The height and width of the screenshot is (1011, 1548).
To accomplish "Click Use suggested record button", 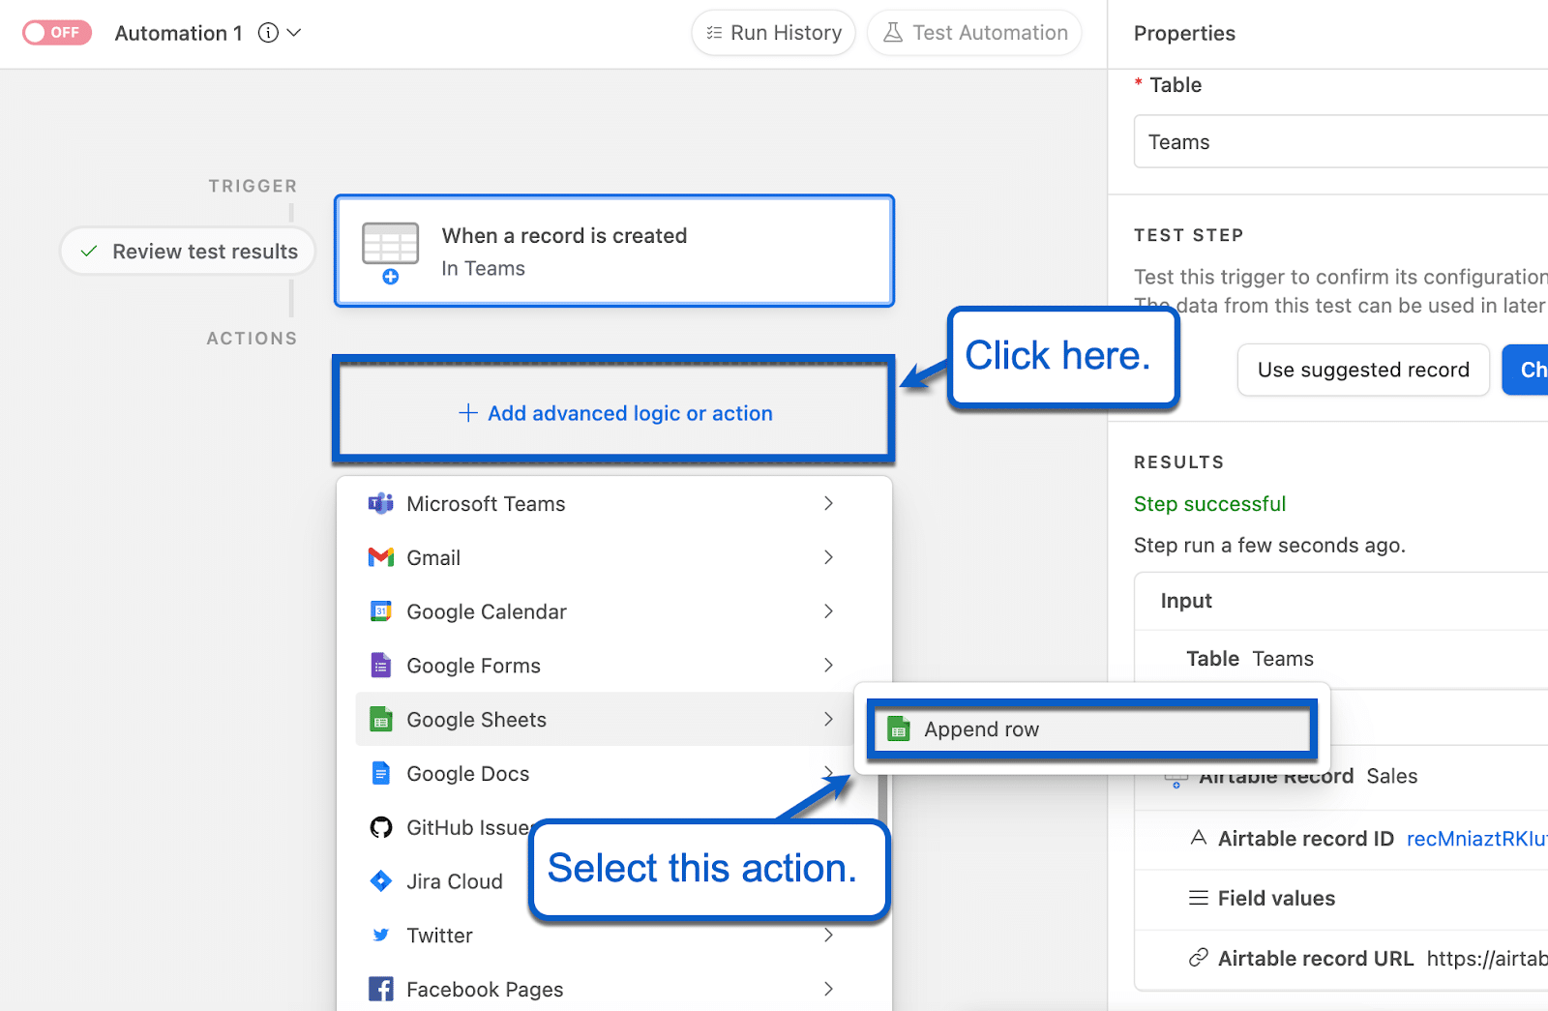I will tap(1362, 370).
